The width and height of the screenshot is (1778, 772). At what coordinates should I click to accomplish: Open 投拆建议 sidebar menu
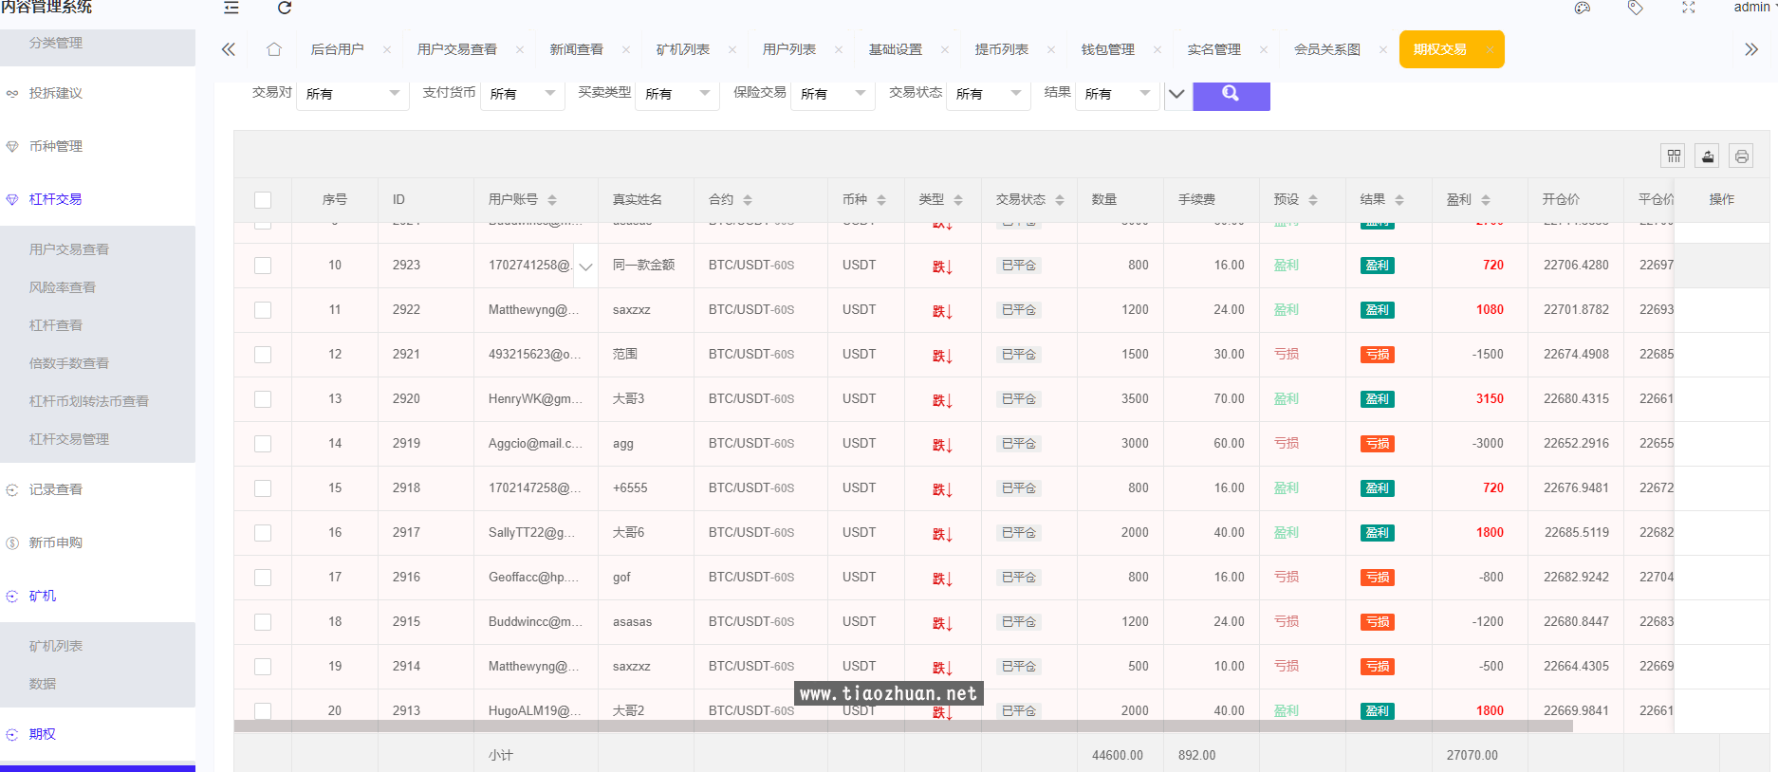coord(98,93)
